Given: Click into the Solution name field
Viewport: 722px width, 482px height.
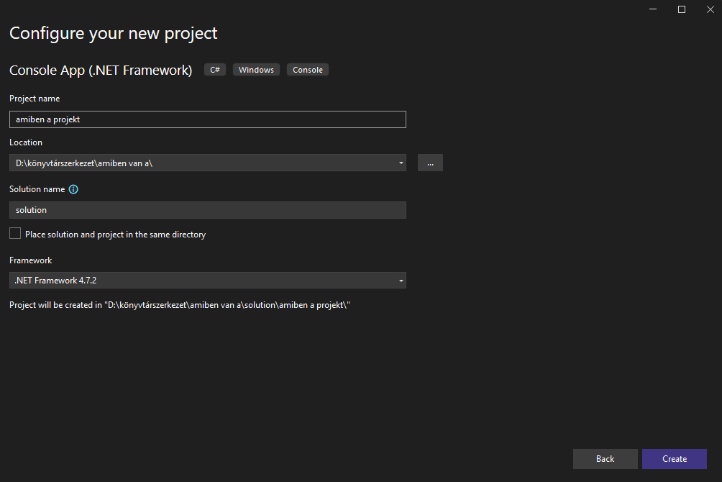Looking at the screenshot, I should (207, 210).
